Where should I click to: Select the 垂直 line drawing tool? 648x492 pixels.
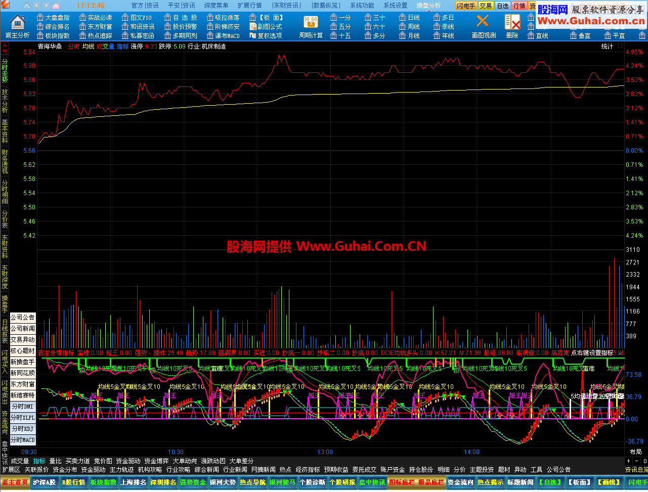[x=580, y=35]
